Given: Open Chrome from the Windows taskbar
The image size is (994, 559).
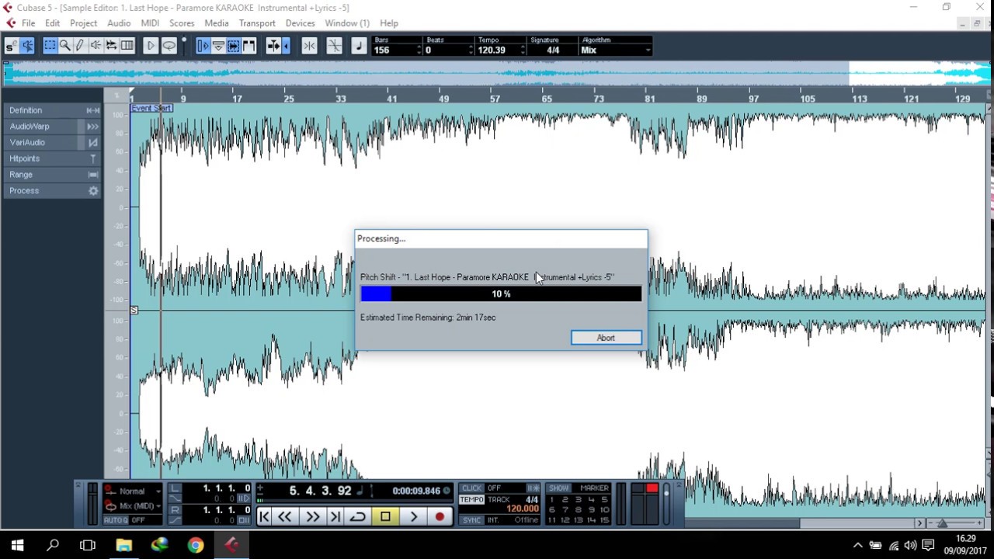Looking at the screenshot, I should click(x=196, y=545).
